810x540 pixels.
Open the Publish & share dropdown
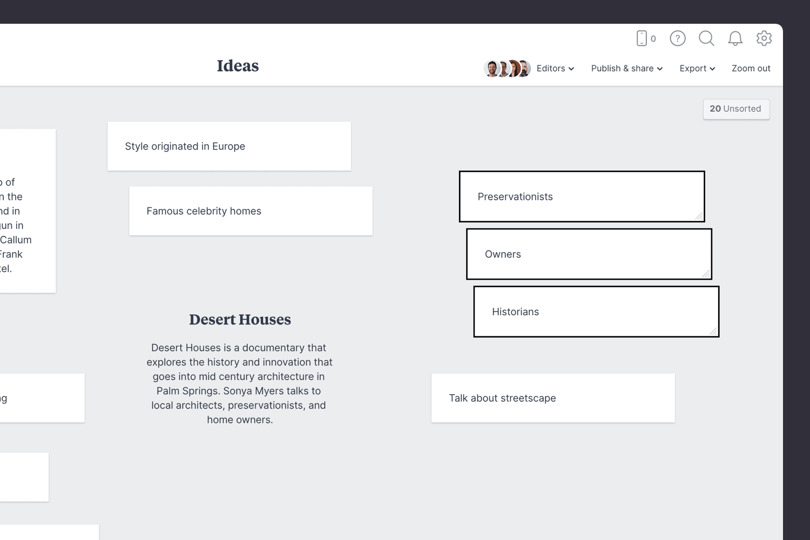626,69
